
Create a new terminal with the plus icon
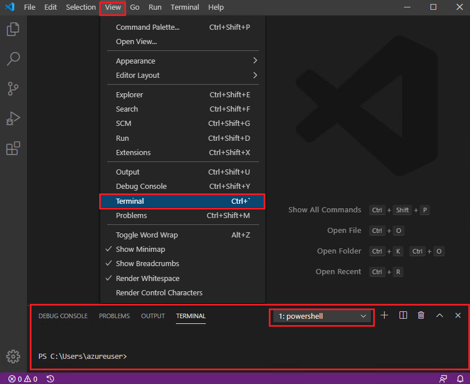pos(384,315)
